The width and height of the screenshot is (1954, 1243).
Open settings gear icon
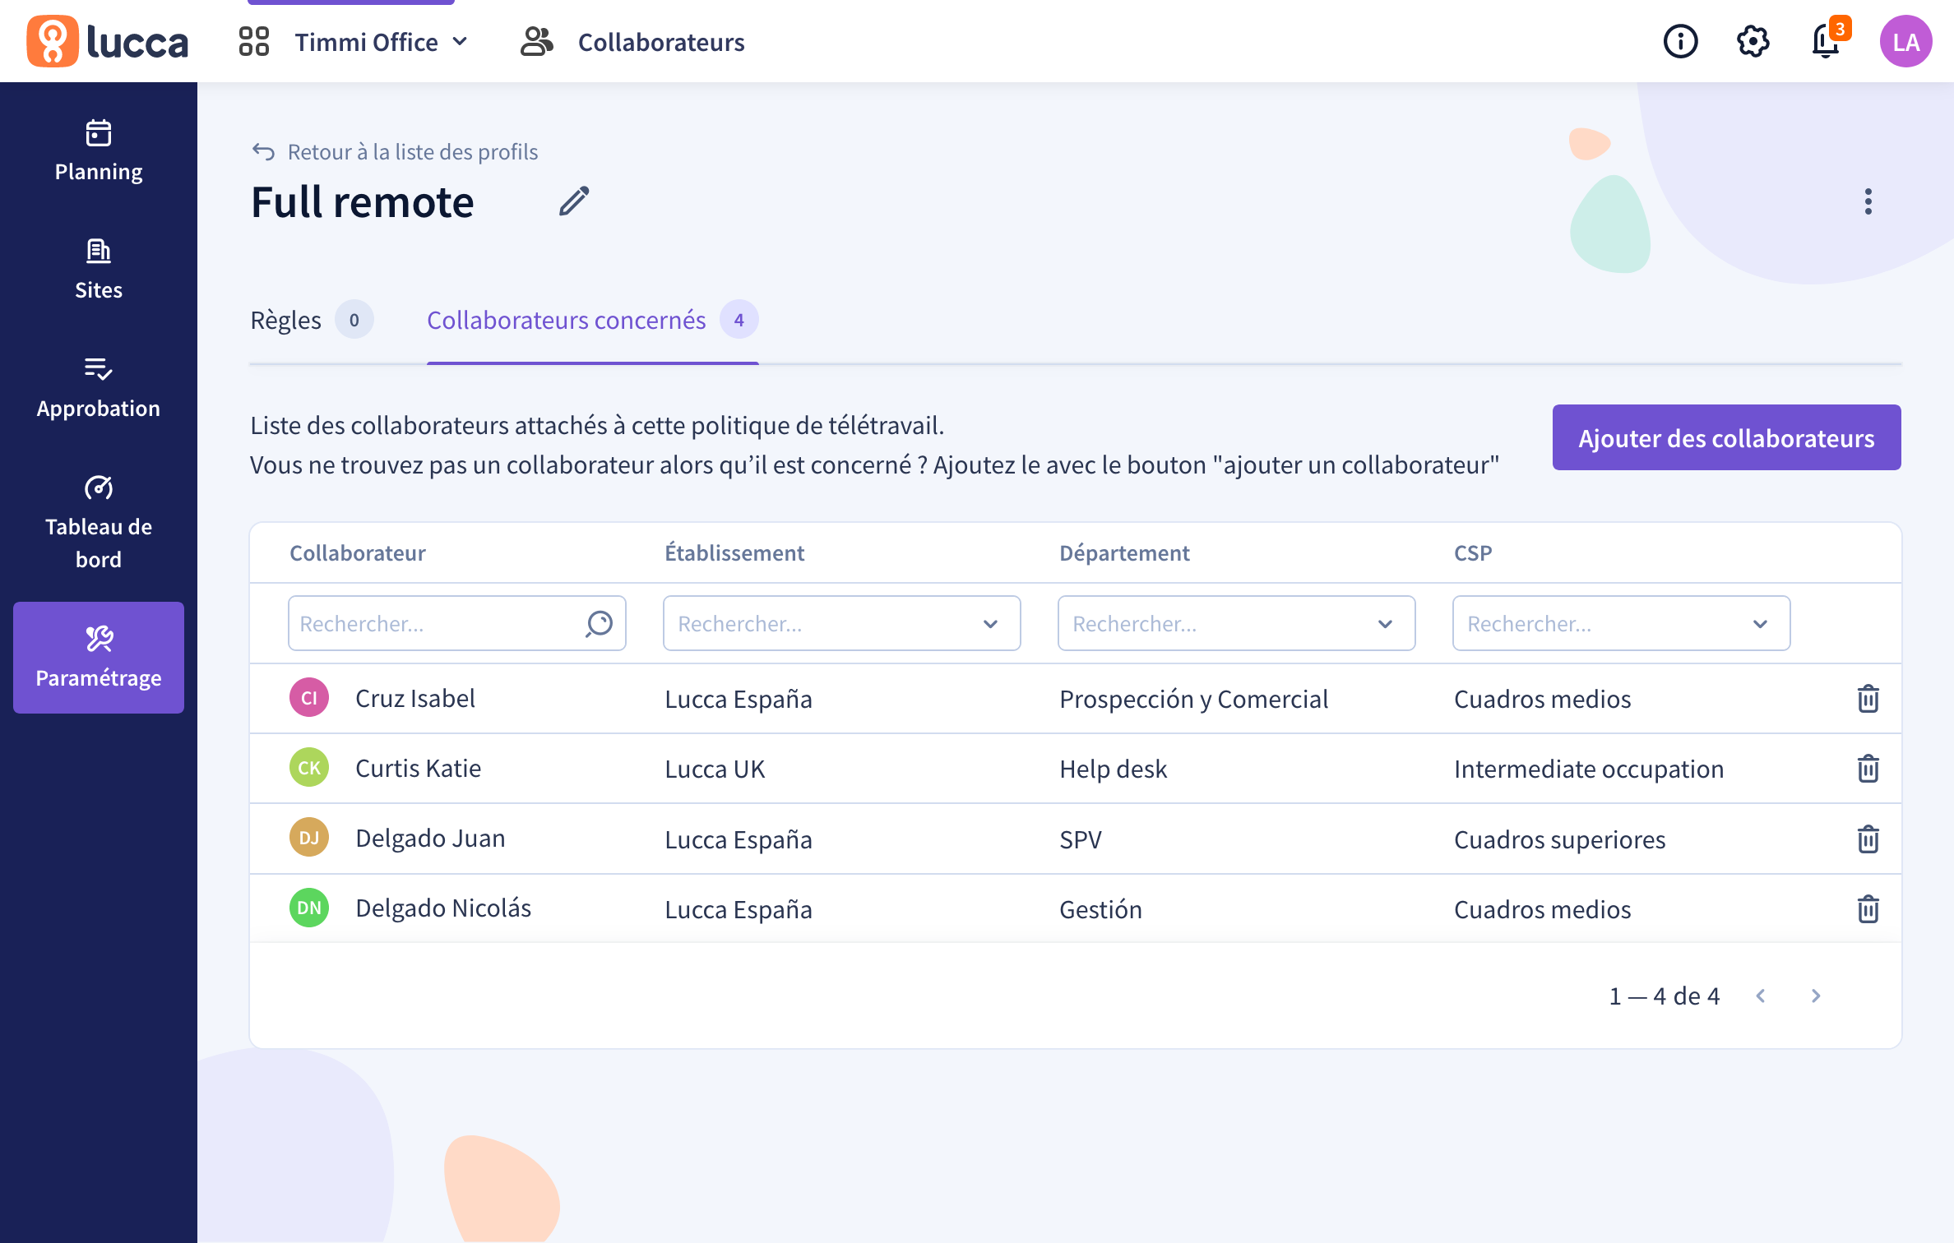[1753, 41]
